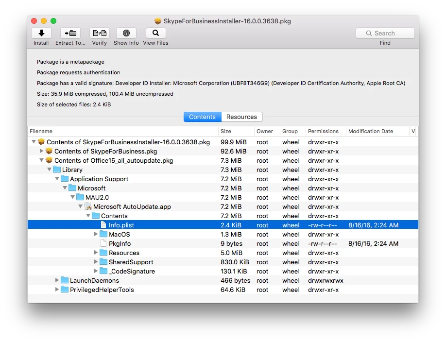Click the magnifier icon in the Search field
Viewport: 446px width, 342px height.
[x=369, y=34]
